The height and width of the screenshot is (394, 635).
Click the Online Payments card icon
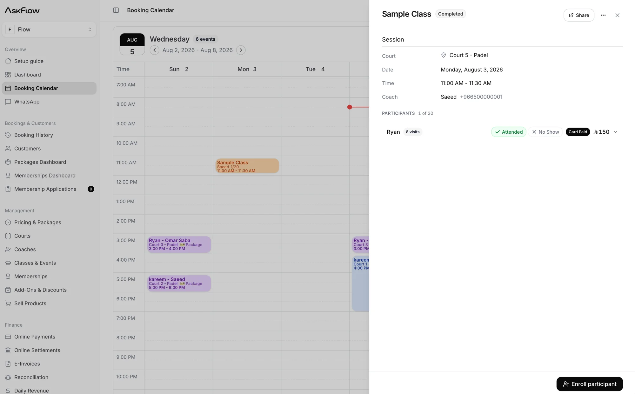[x=8, y=337]
